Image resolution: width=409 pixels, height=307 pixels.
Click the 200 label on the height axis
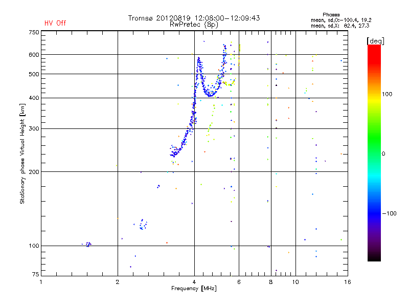34,172
